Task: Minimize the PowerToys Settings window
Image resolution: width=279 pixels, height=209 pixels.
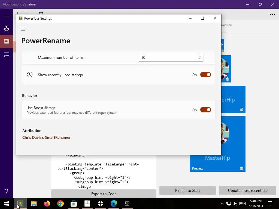Action: (x=190, y=18)
